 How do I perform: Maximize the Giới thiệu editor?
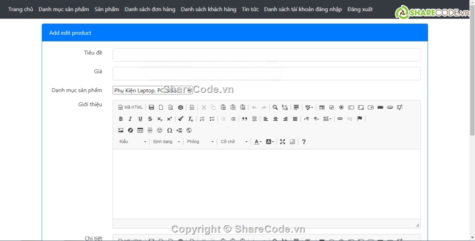pos(282,142)
